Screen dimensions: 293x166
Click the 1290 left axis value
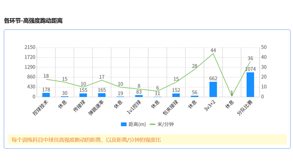pyautogui.click(x=30, y=67)
